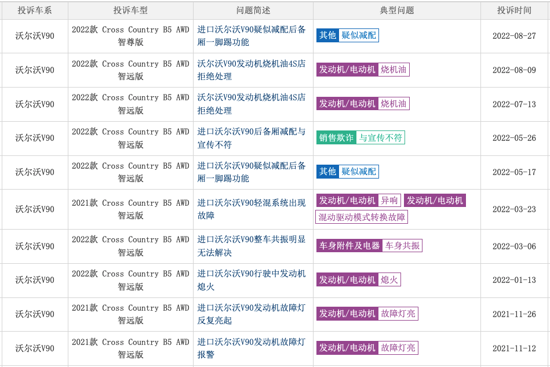Open the 2022-08-27 complaint about 一脚踢功能
The width and height of the screenshot is (550, 367).
(x=251, y=36)
